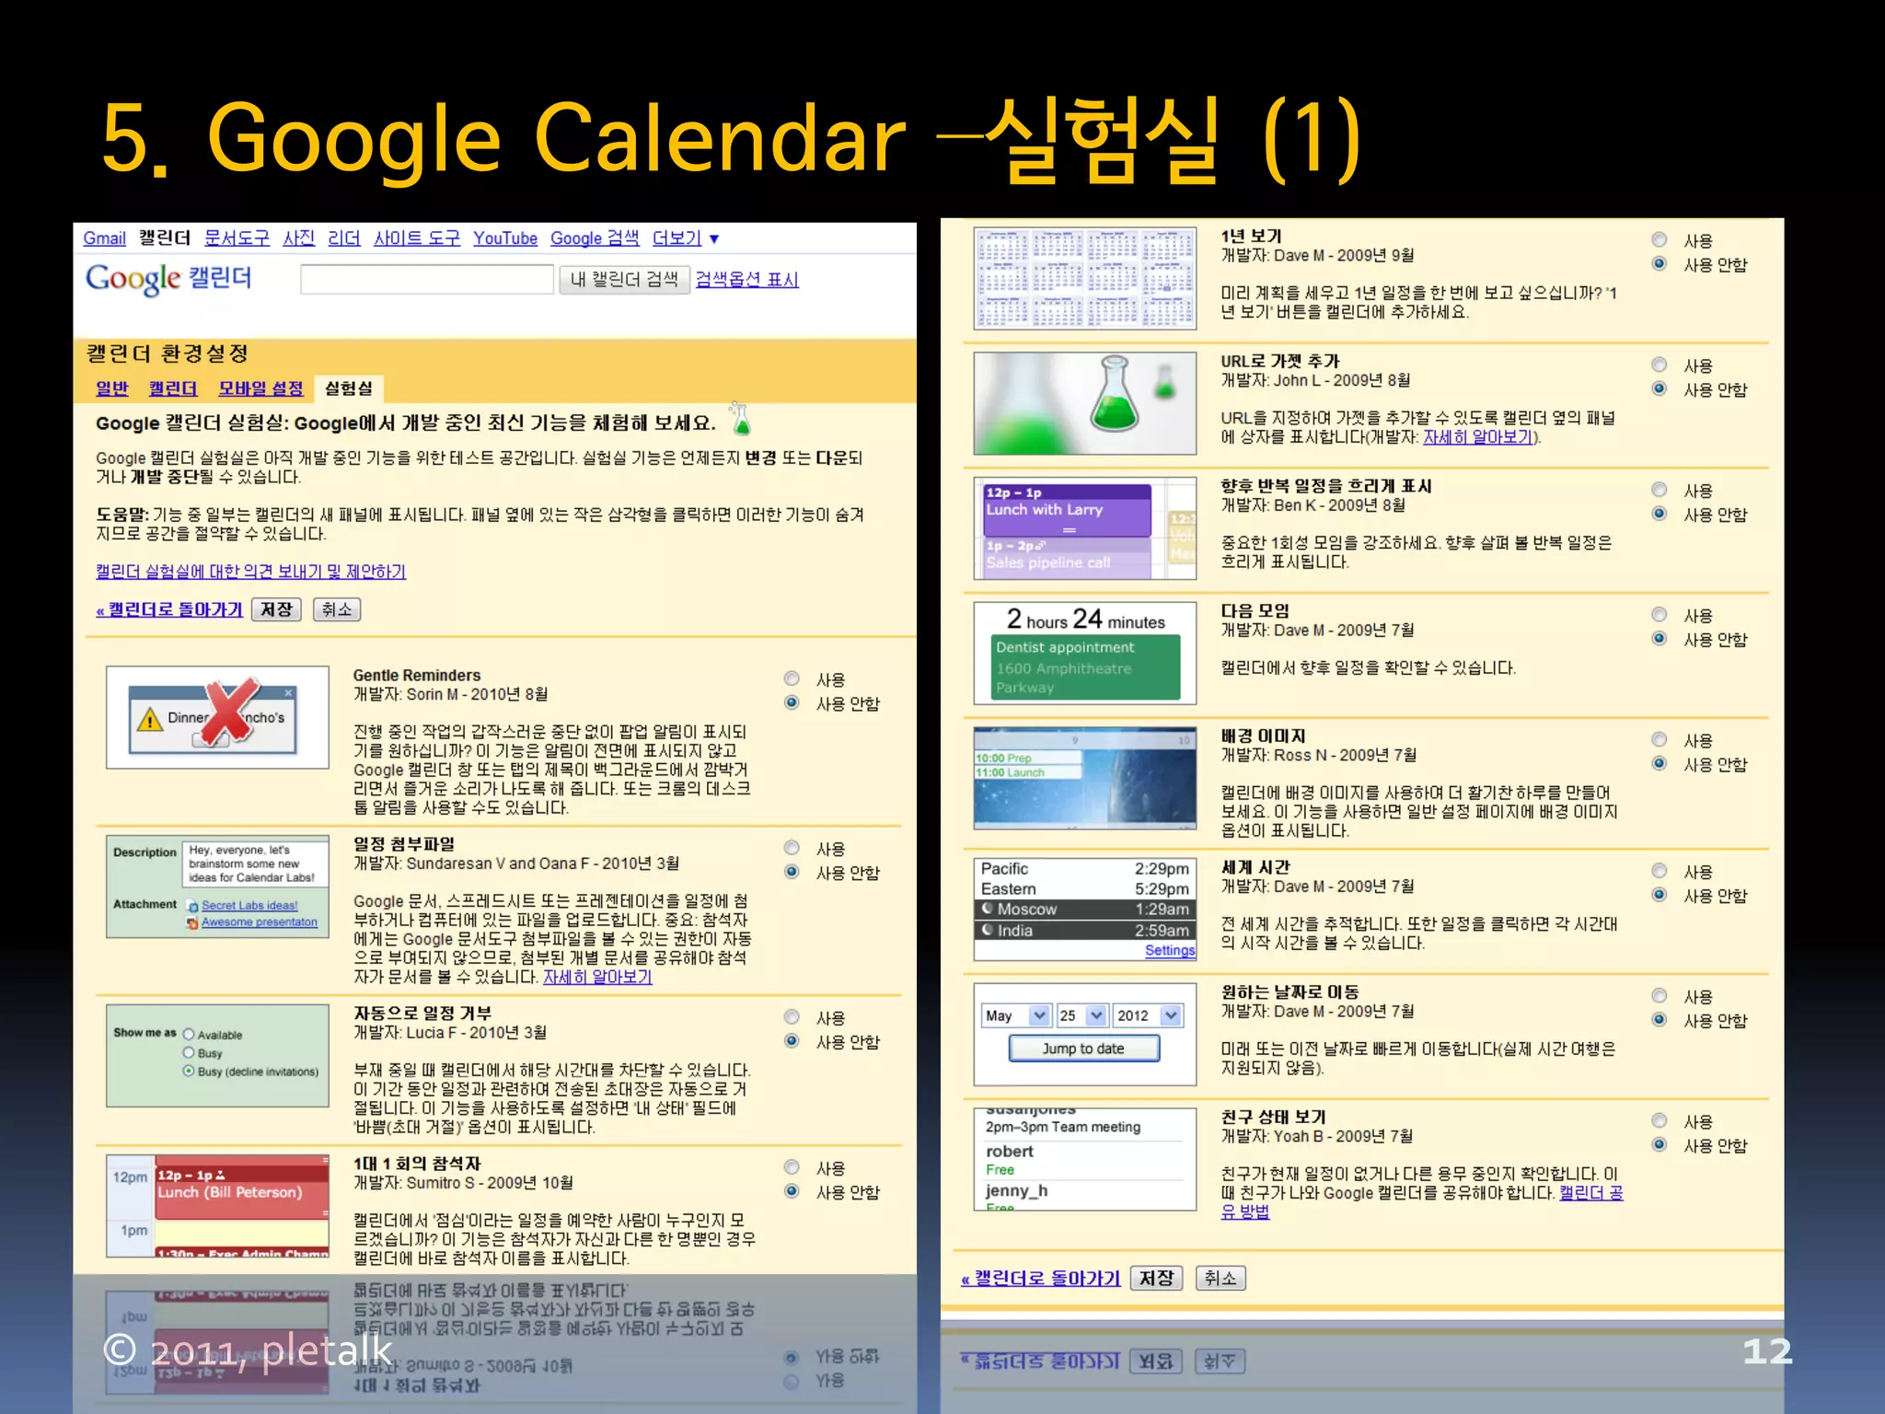
Task: Click the large green flask gadget thumbnail
Action: (x=1085, y=403)
